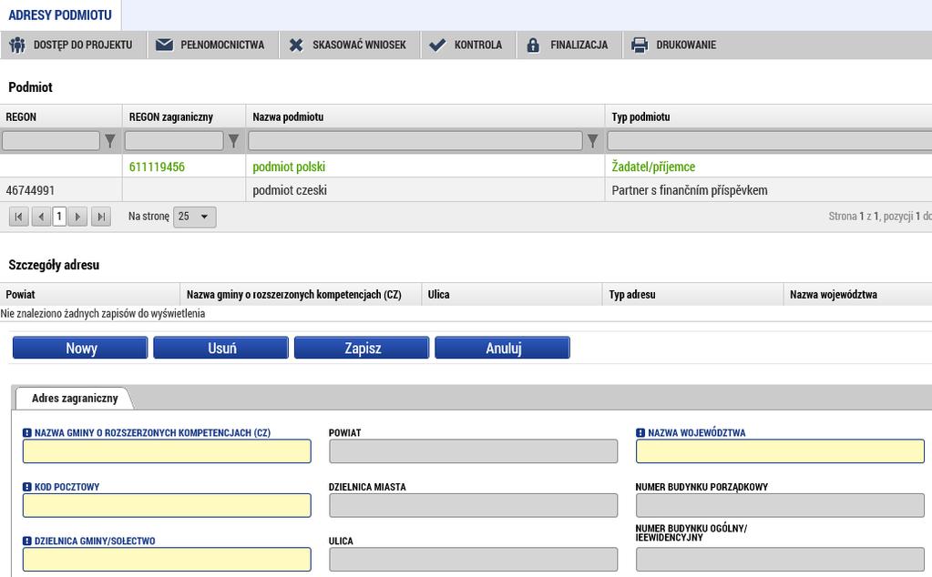932x577 pixels.
Task: Click the page number 1 box
Action: (59, 217)
